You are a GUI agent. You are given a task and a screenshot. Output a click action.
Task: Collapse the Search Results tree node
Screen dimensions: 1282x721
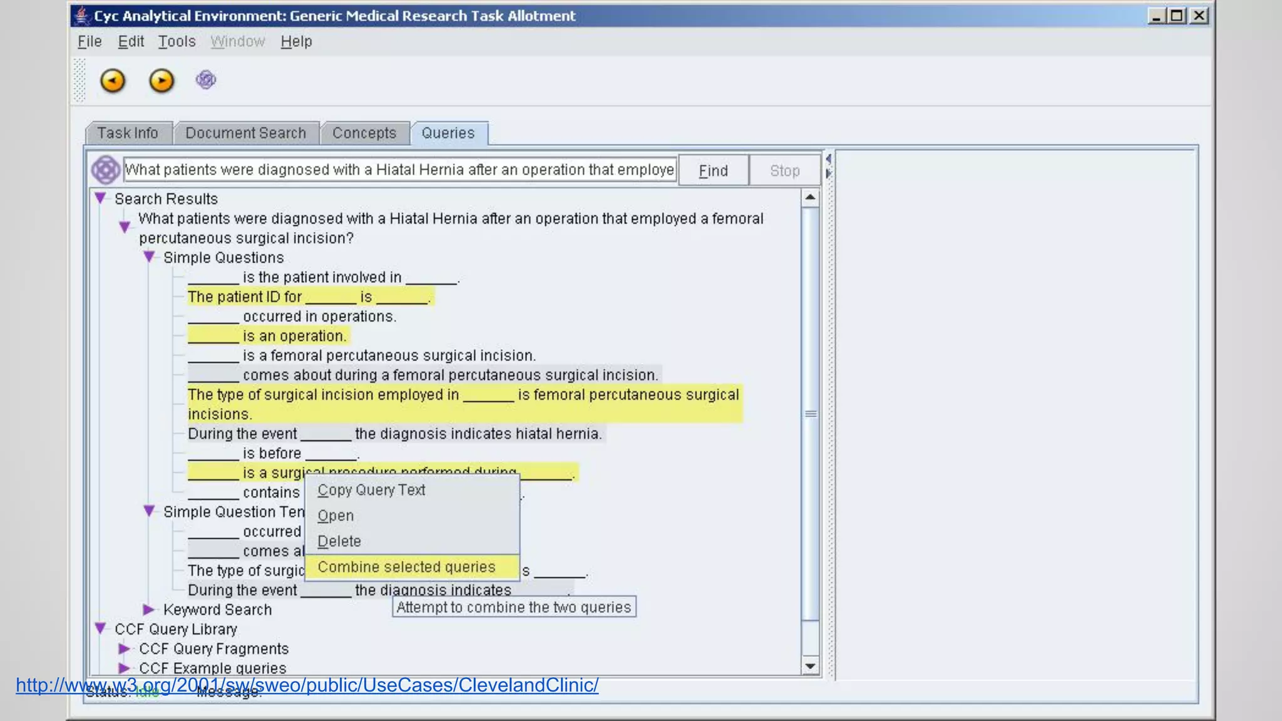[x=100, y=198]
